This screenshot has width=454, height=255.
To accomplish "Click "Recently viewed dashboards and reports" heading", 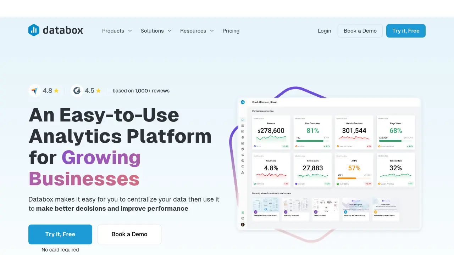I will pos(271,193).
